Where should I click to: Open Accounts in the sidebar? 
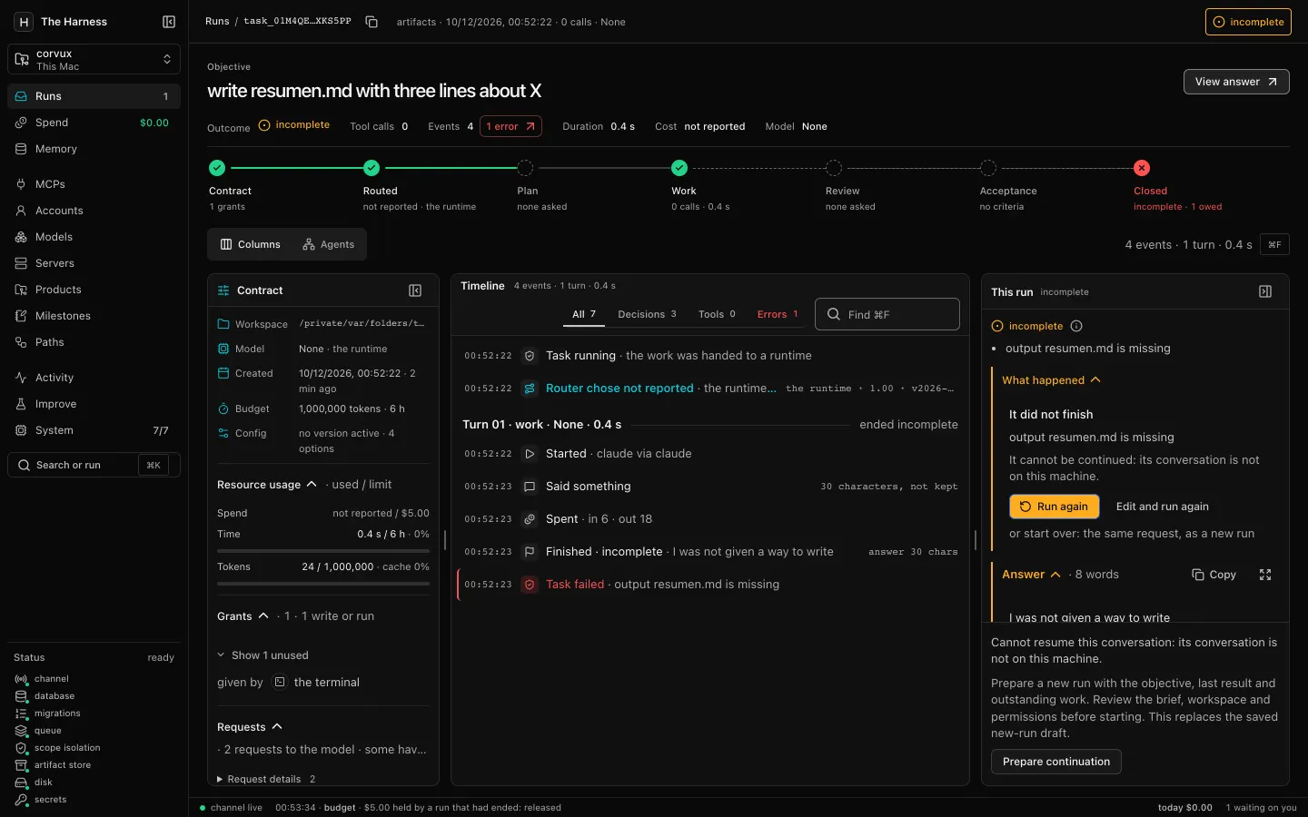pos(94,211)
